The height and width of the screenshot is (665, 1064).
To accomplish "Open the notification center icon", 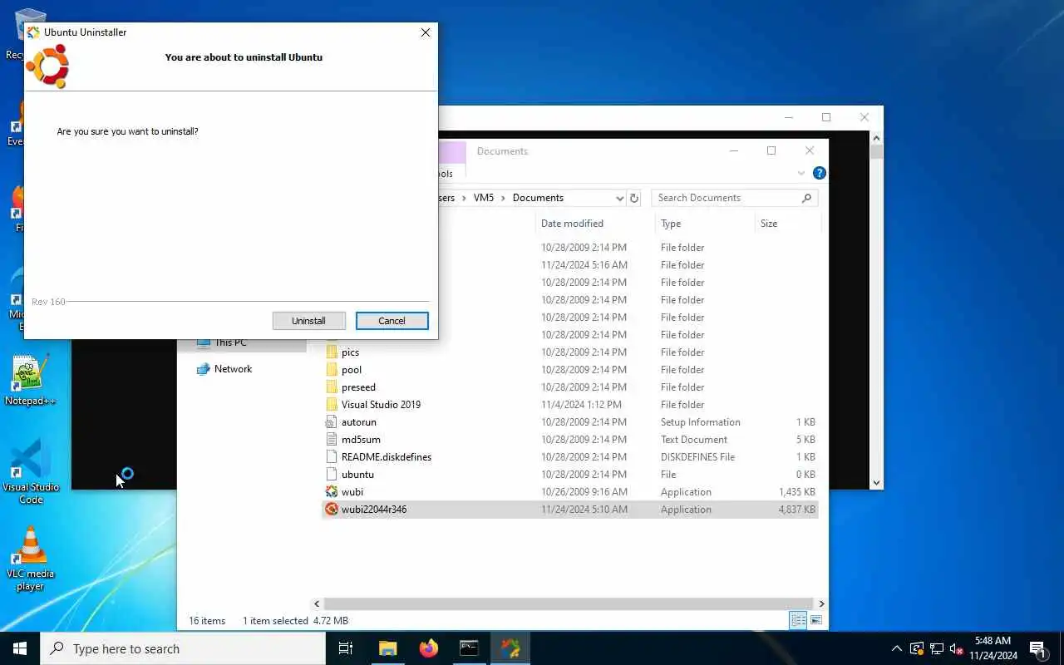I will pyautogui.click(x=1038, y=648).
